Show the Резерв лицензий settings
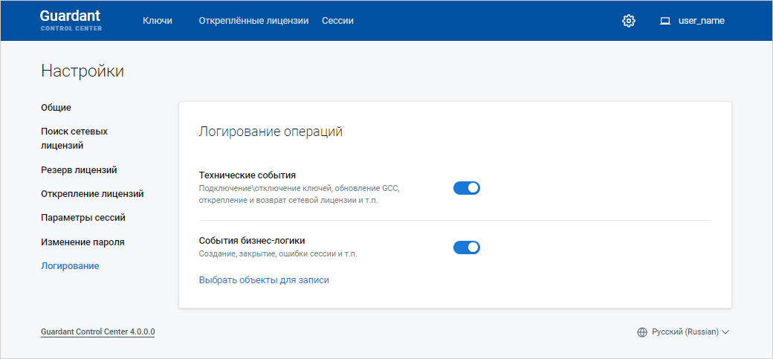Screen dimensions: 773x359 coord(79,170)
